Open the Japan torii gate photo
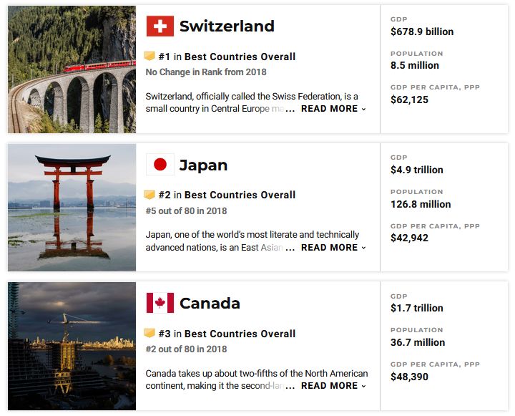515x416 pixels. pyautogui.click(x=72, y=208)
